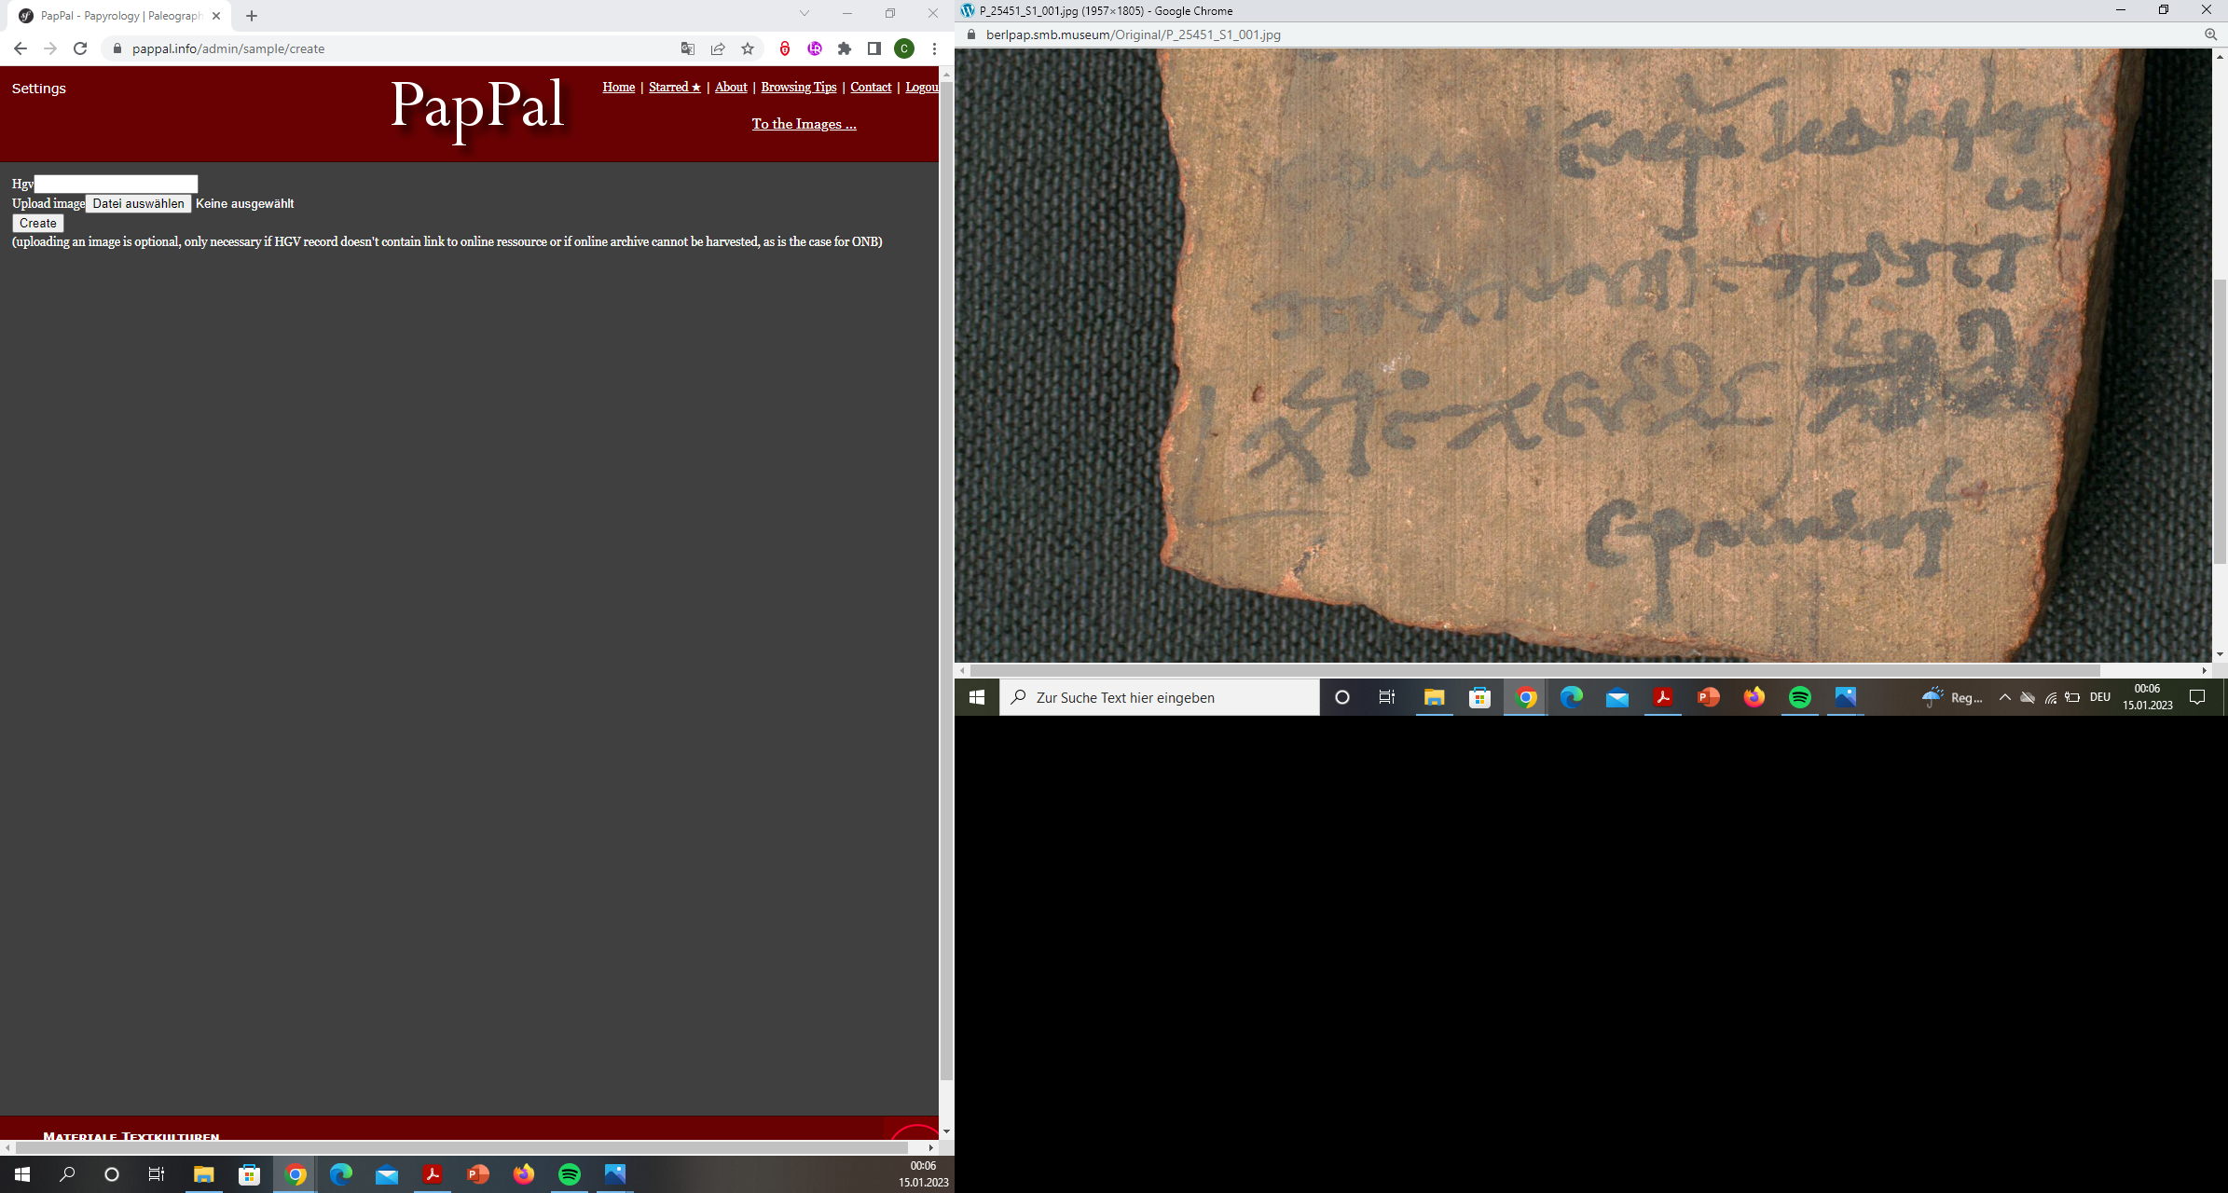The image size is (2228, 1193).
Task: Open the Extensions puzzle icon
Action: [x=845, y=48]
